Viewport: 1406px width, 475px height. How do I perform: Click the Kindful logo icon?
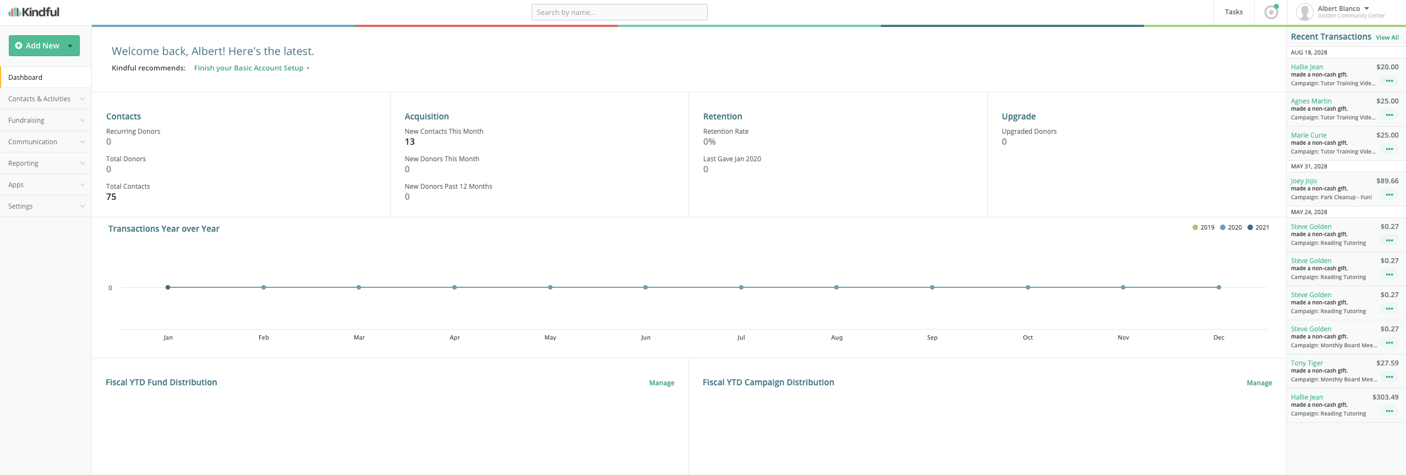coord(14,12)
